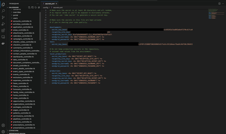Close the secrets.yml tab
Image resolution: width=226 pixels, height=134 pixels.
56,4
